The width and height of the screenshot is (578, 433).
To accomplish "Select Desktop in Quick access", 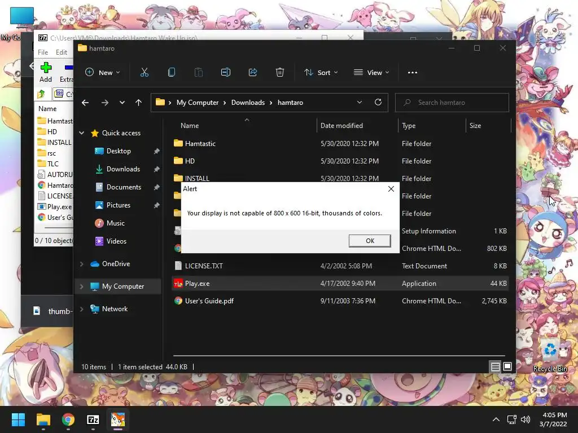I will click(119, 151).
